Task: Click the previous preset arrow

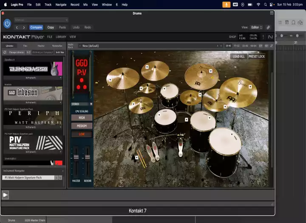Action: pos(17,27)
